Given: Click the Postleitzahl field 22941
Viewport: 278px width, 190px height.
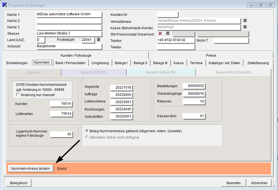Looking at the screenshot, I should (88, 40).
